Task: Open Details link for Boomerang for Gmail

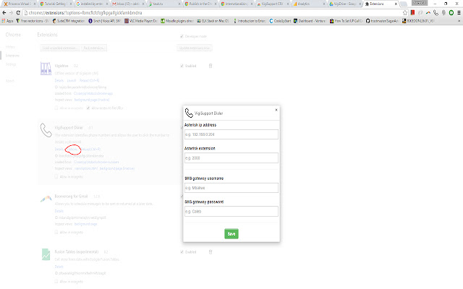Action: click(59, 211)
